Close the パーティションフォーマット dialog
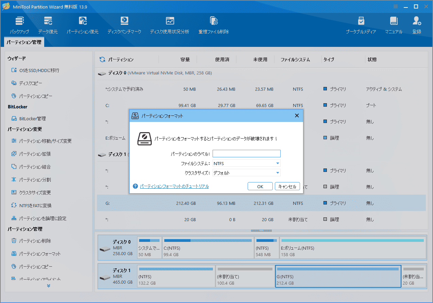 297,116
